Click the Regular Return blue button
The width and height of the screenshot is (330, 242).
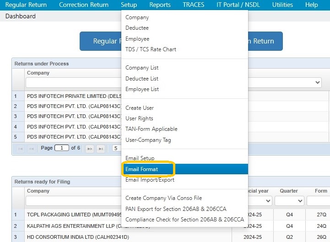[x=101, y=41]
